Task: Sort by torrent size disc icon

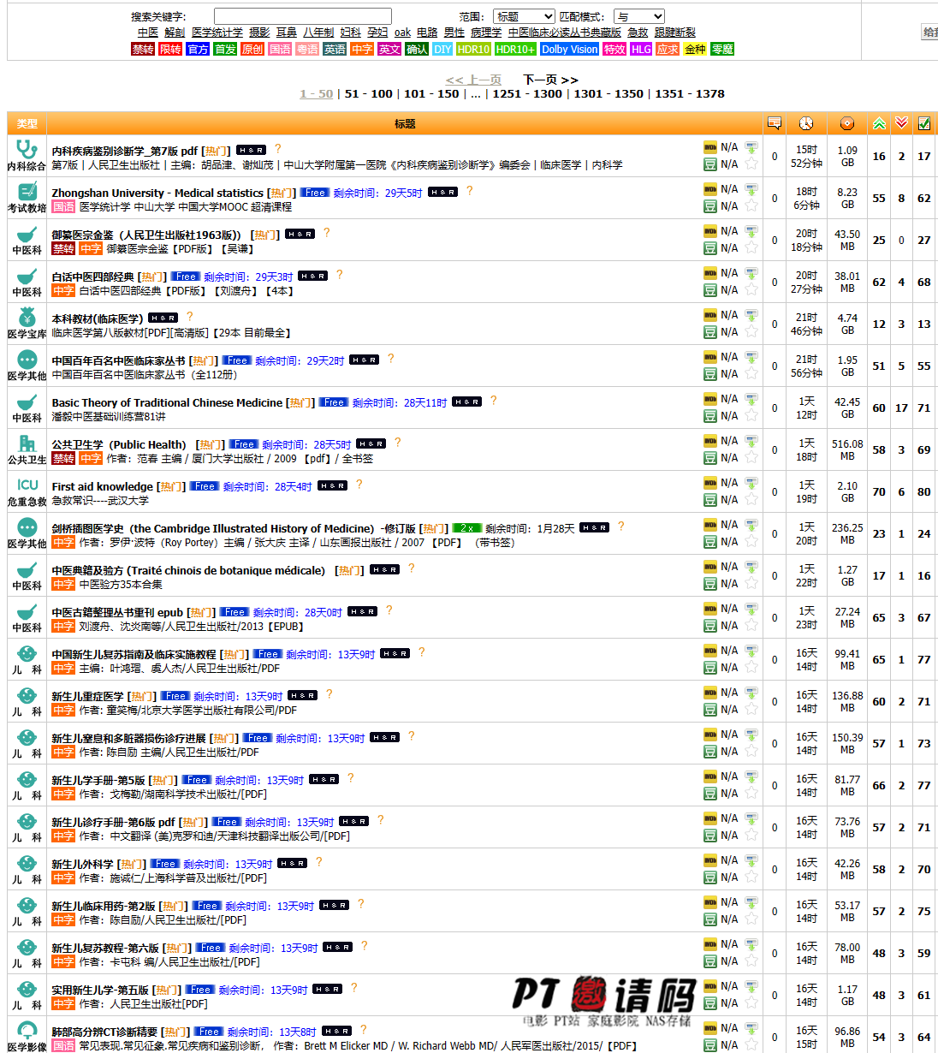Action: [x=846, y=124]
